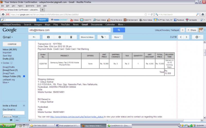The image size is (206, 128).
Task: Click the blue Gmail search magnifier button
Action: point(119,30)
